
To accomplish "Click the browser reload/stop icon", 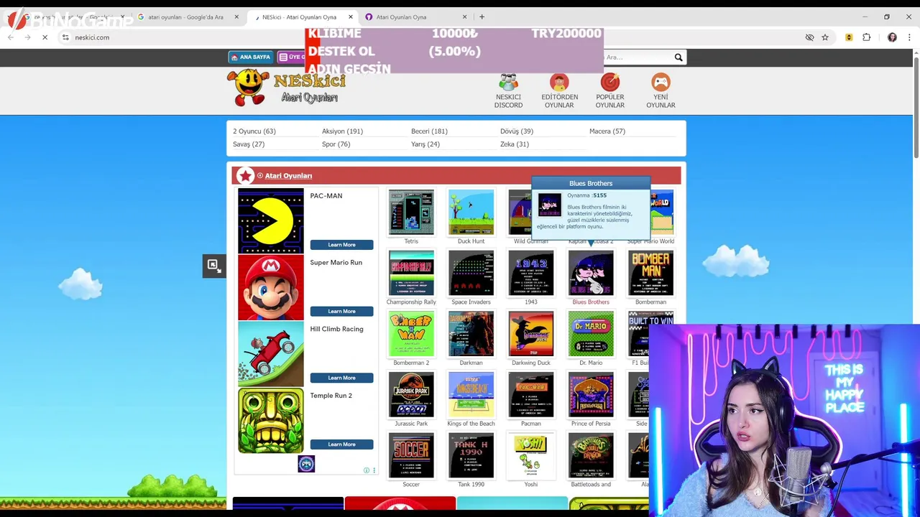I will point(45,37).
